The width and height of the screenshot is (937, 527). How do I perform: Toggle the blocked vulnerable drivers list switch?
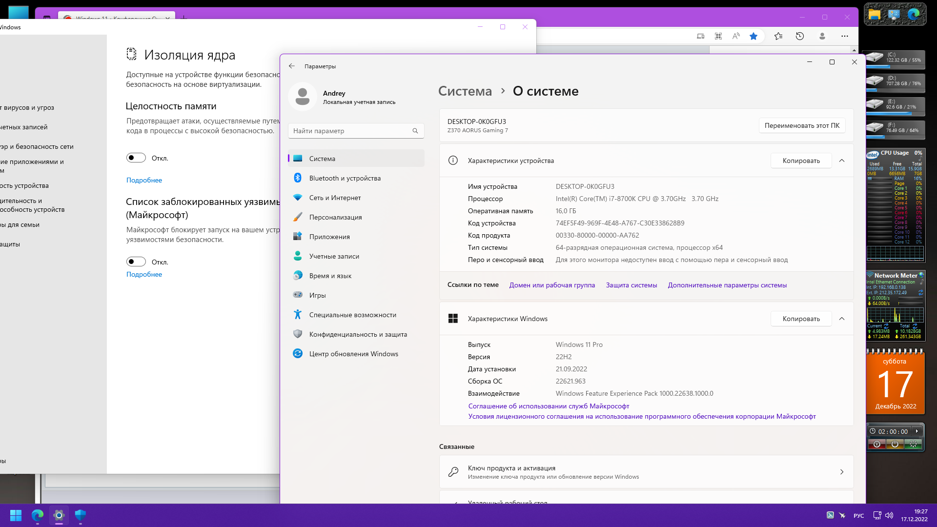[136, 262]
